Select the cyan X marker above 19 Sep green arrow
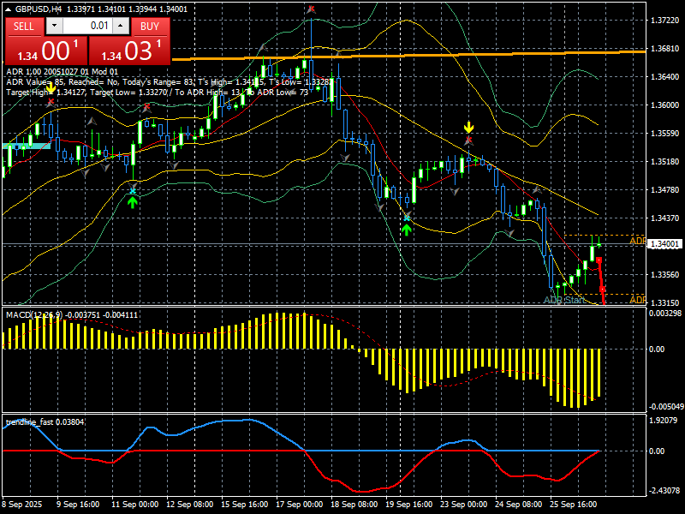The width and height of the screenshot is (685, 514). click(x=407, y=218)
